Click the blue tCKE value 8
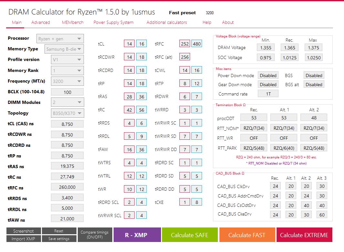The width and height of the screenshot is (344, 252). (197, 202)
